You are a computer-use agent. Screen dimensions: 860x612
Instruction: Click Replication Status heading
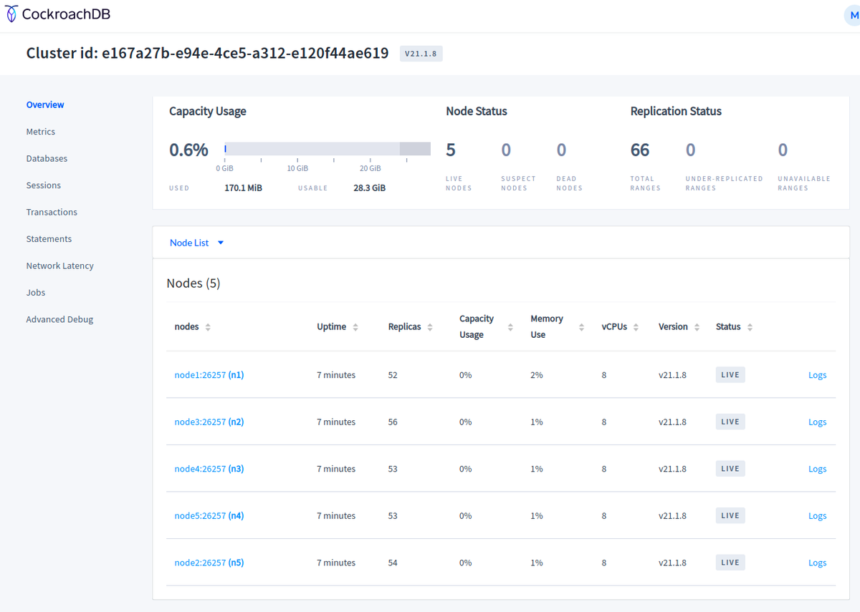(676, 112)
